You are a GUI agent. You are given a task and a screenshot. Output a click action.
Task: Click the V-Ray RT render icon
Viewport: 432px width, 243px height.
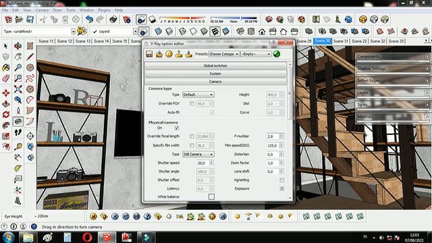click(x=126, y=217)
